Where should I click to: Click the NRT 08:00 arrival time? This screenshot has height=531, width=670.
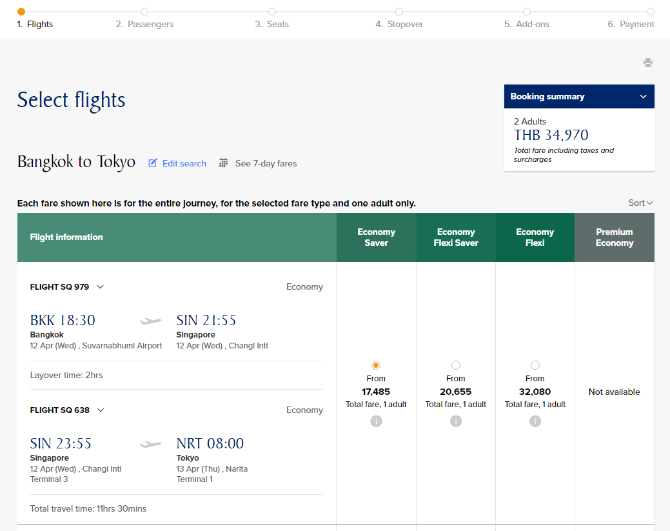pos(210,443)
